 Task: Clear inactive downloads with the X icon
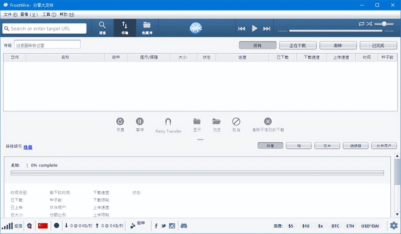click(268, 121)
